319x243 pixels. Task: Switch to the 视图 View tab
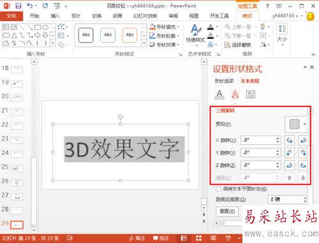coord(194,16)
